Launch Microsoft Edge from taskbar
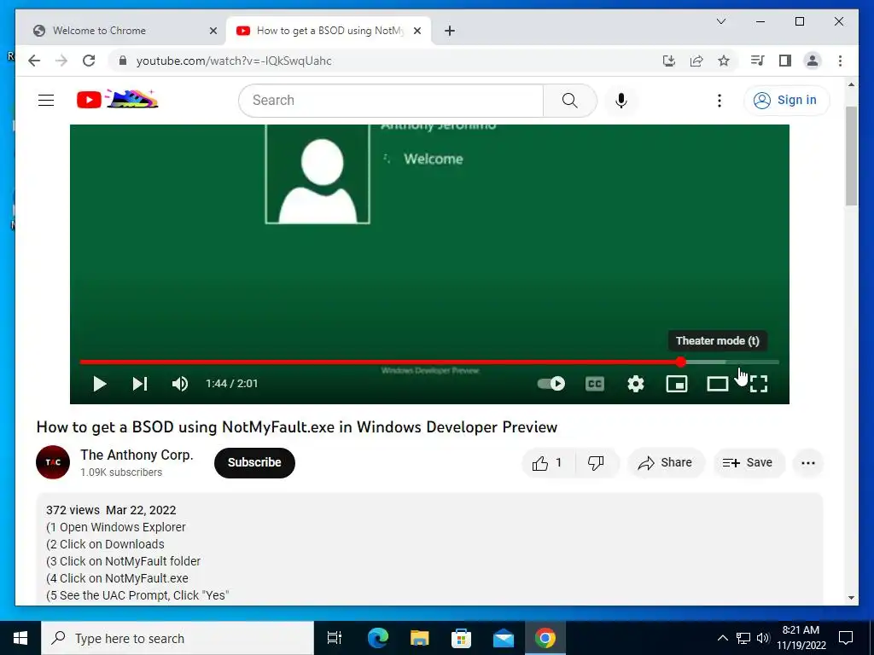The height and width of the screenshot is (655, 874). tap(377, 638)
